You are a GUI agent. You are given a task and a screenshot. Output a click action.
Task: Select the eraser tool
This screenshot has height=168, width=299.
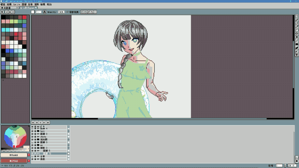297,23
